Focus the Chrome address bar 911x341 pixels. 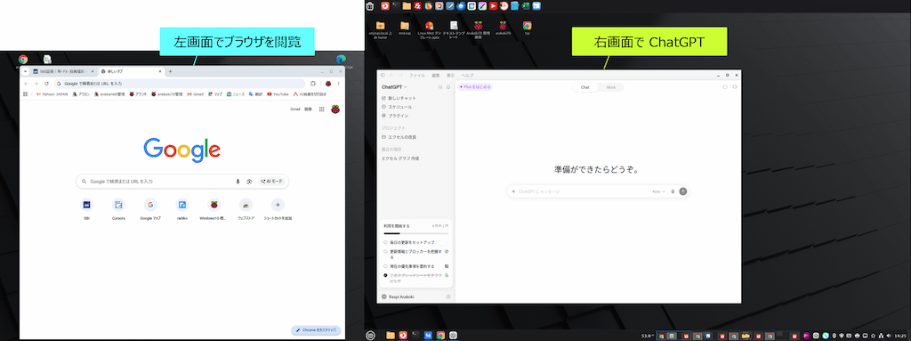tap(179, 84)
